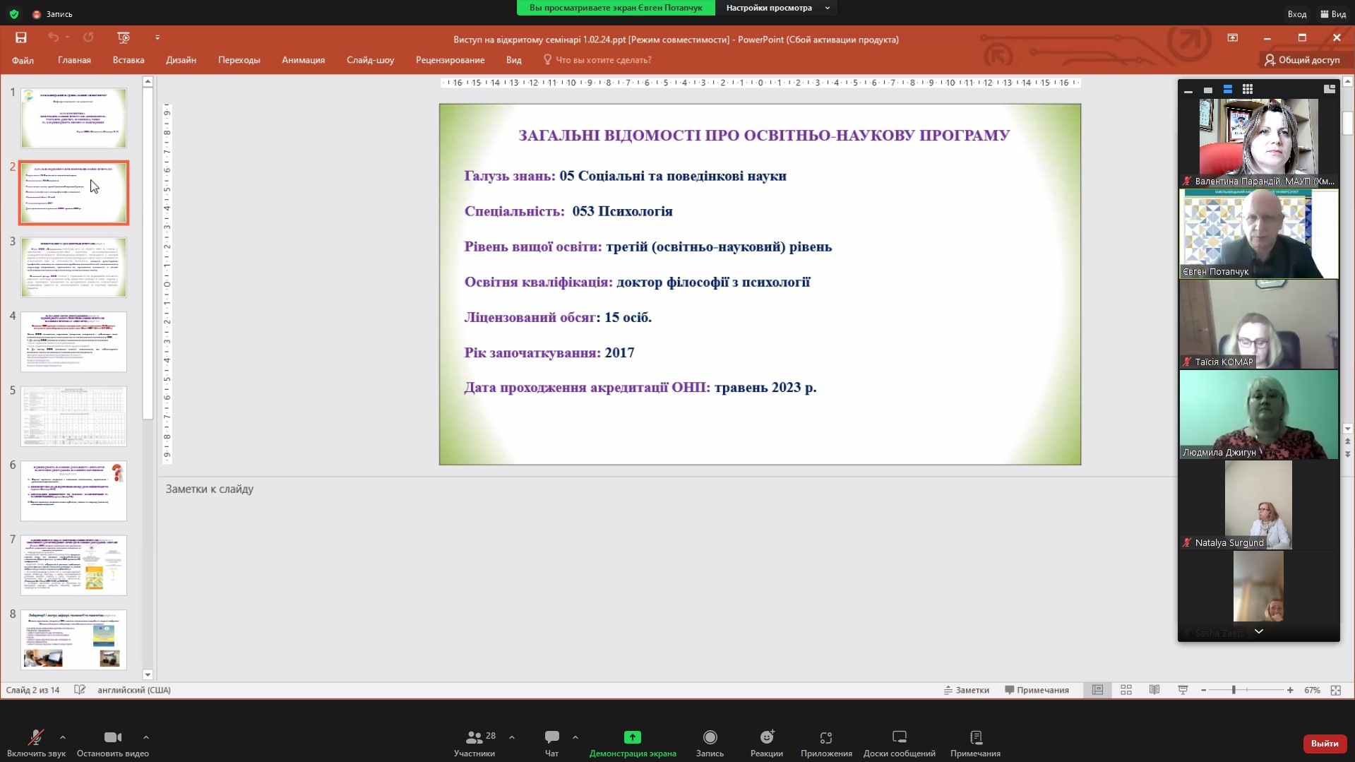Expand more participants chevron in video panel
Viewport: 1355px width, 762px height.
pyautogui.click(x=1258, y=631)
